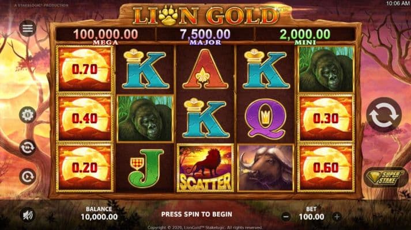Mute sound with the speaker icon
The height and width of the screenshot is (230, 411).
[x=28, y=215]
